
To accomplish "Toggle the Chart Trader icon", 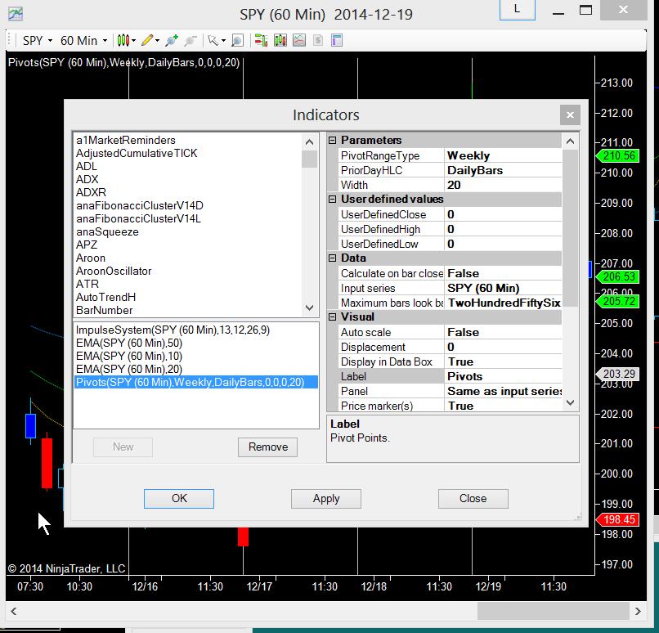I will [261, 40].
